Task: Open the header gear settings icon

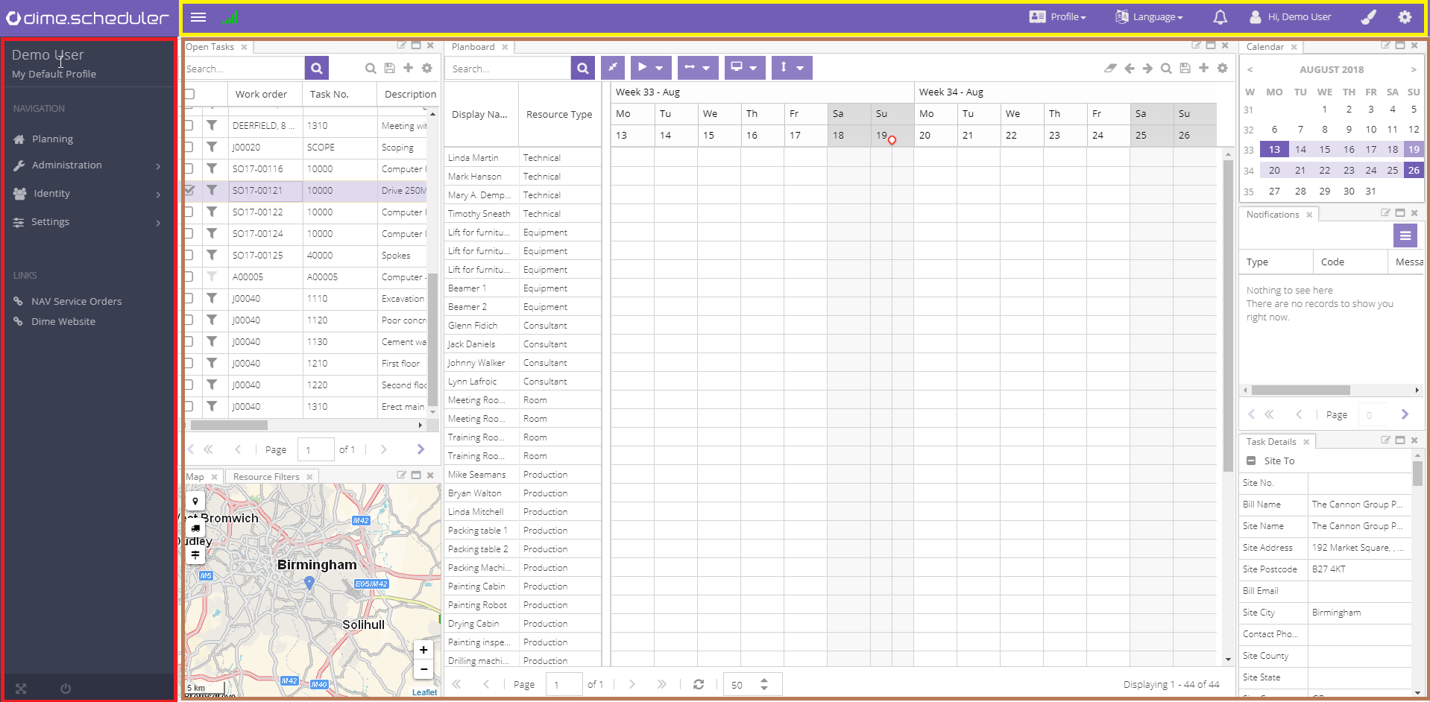Action: (x=1405, y=16)
